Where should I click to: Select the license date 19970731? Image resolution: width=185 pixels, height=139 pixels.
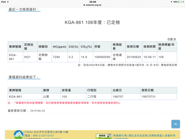pyautogui.click(x=159, y=97)
